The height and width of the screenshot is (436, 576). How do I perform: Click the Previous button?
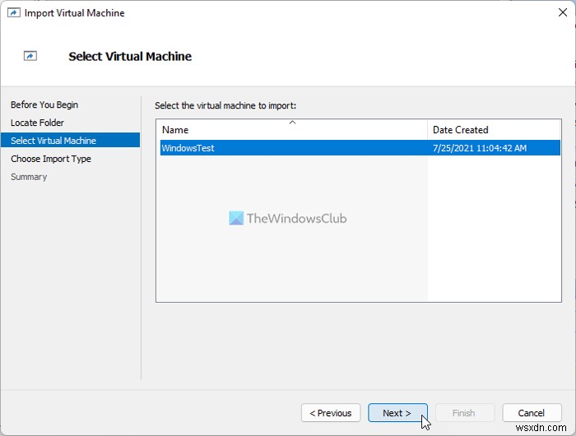(331, 413)
